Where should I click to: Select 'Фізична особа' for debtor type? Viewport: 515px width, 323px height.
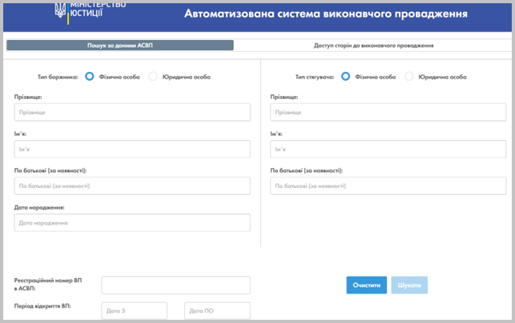pos(90,77)
